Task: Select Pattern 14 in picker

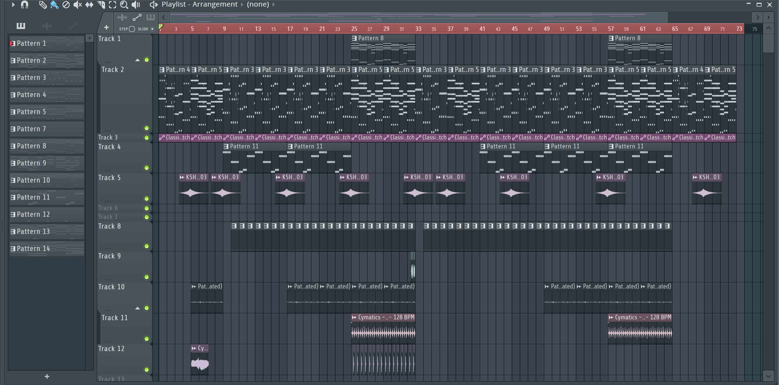Action: (x=47, y=248)
